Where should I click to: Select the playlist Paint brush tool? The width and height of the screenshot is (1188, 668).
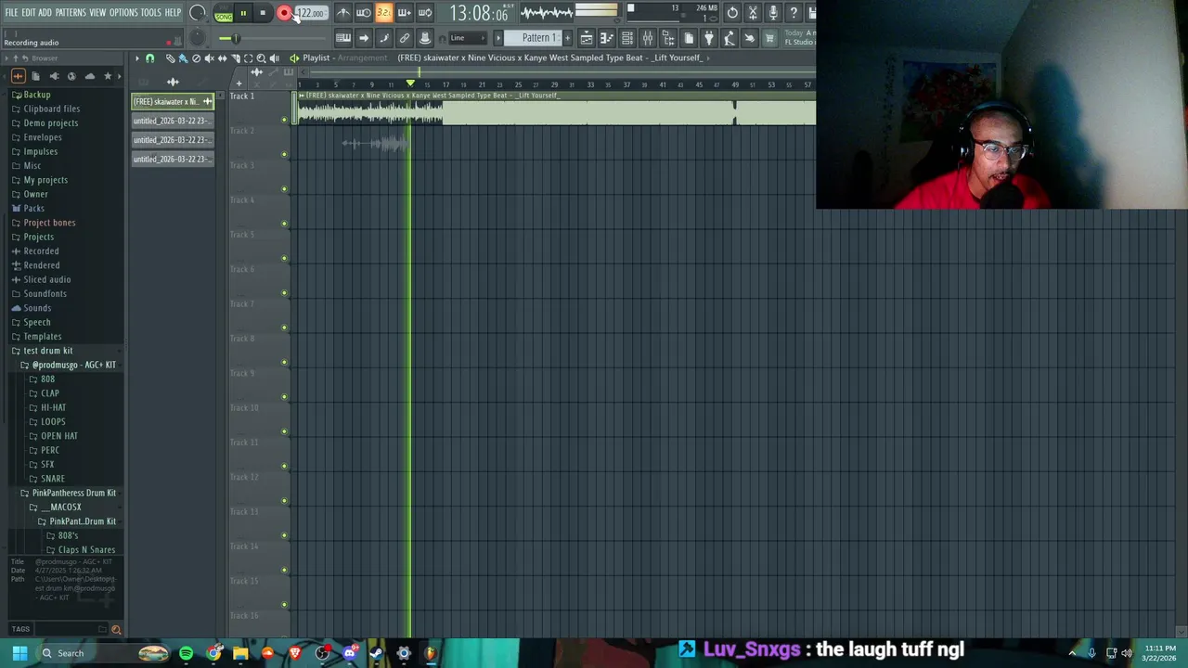[183, 58]
